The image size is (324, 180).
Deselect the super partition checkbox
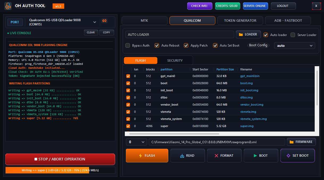click(128, 126)
